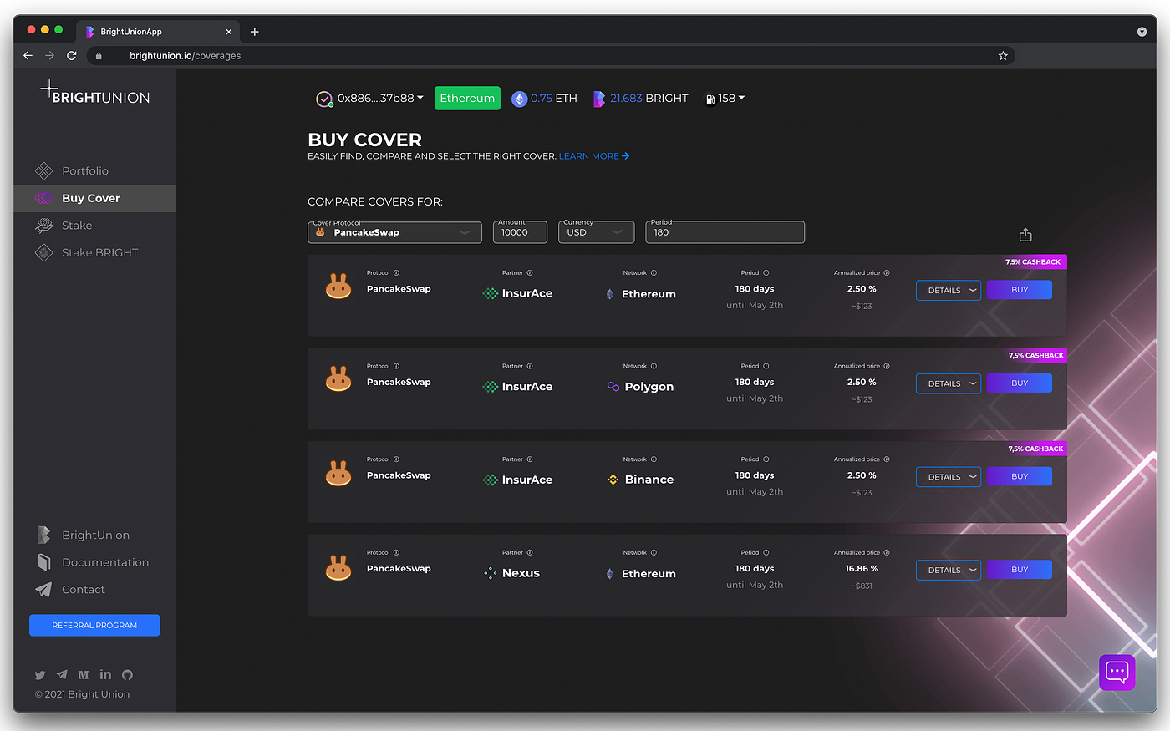Reload the page with browser refresh
1170x731 pixels.
[72, 56]
